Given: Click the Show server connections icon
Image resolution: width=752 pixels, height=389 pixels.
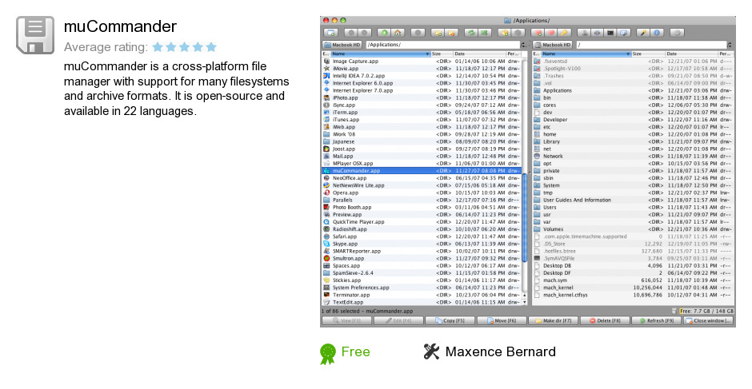Looking at the screenshot, I should tap(597, 33).
